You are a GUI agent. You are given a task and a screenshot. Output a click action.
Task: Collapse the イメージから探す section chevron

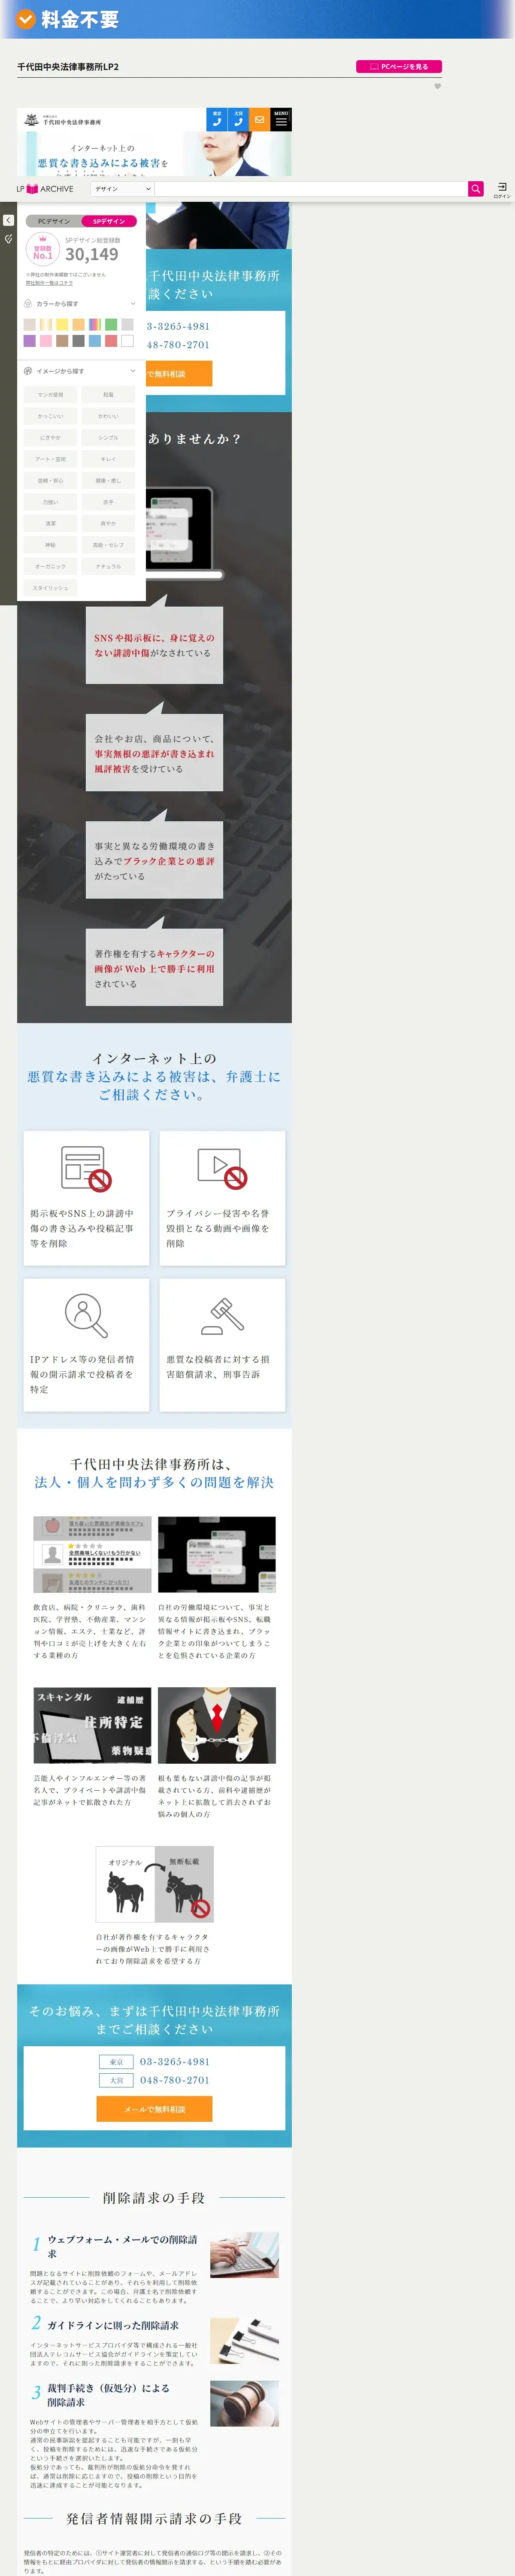[x=133, y=371]
